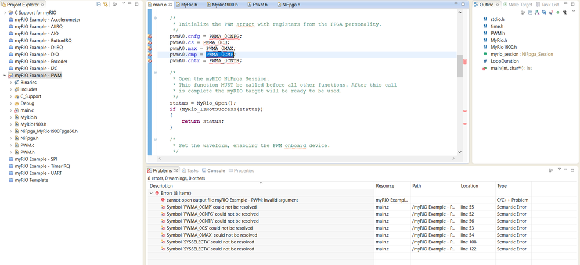580x265 pixels.
Task: Expand the Binaries node
Action: coord(10,82)
